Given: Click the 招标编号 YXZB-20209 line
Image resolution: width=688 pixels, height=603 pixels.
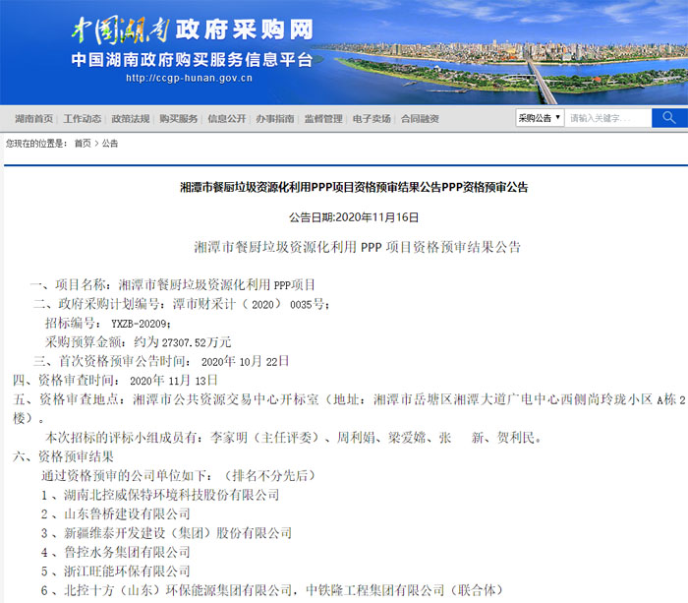Looking at the screenshot, I should point(108,324).
